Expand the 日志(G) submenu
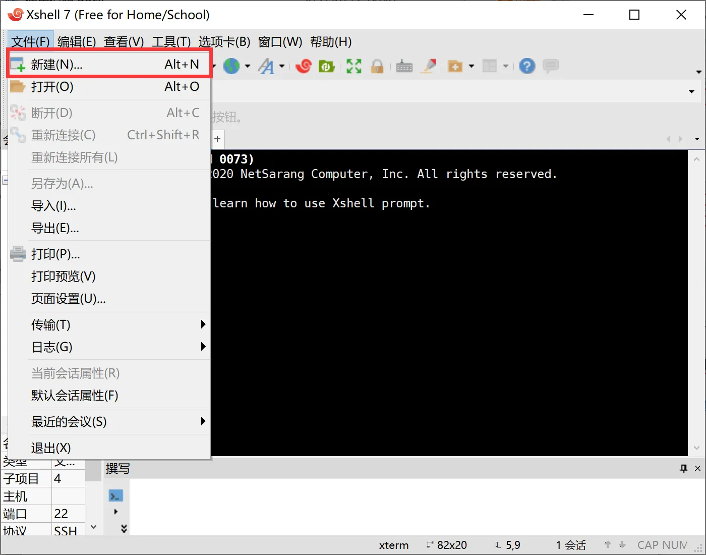The width and height of the screenshot is (706, 555). click(203, 347)
